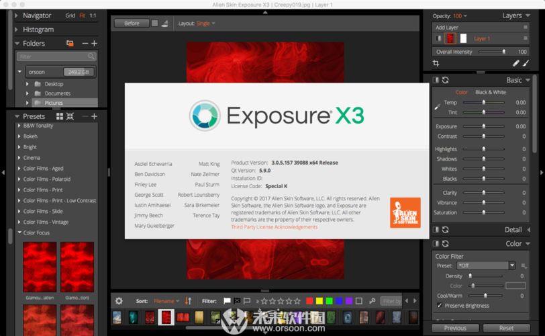Viewport: 545px width, 336px height.
Task: Uncheck Preserve Brightness checkbox
Action: click(x=440, y=305)
